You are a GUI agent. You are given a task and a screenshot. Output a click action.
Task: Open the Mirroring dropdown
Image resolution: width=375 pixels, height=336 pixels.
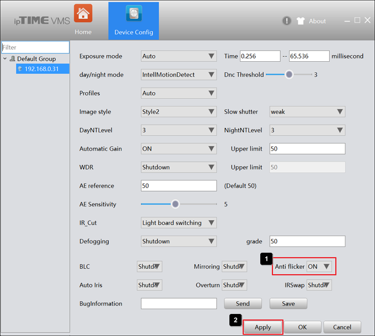click(234, 266)
